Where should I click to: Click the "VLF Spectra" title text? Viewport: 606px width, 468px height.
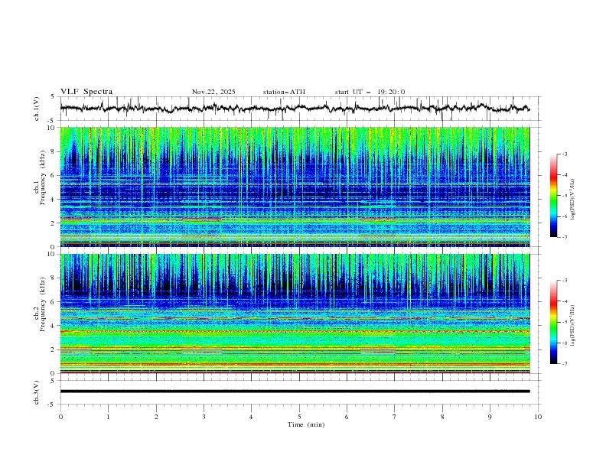click(86, 92)
